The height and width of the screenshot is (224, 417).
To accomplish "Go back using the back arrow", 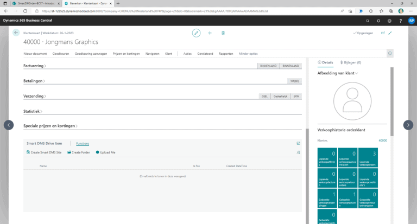I will 16,33.
